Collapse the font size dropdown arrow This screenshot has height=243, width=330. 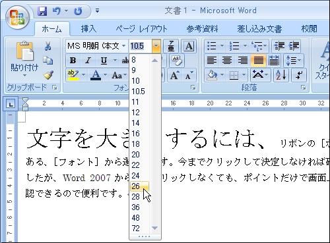(x=156, y=46)
